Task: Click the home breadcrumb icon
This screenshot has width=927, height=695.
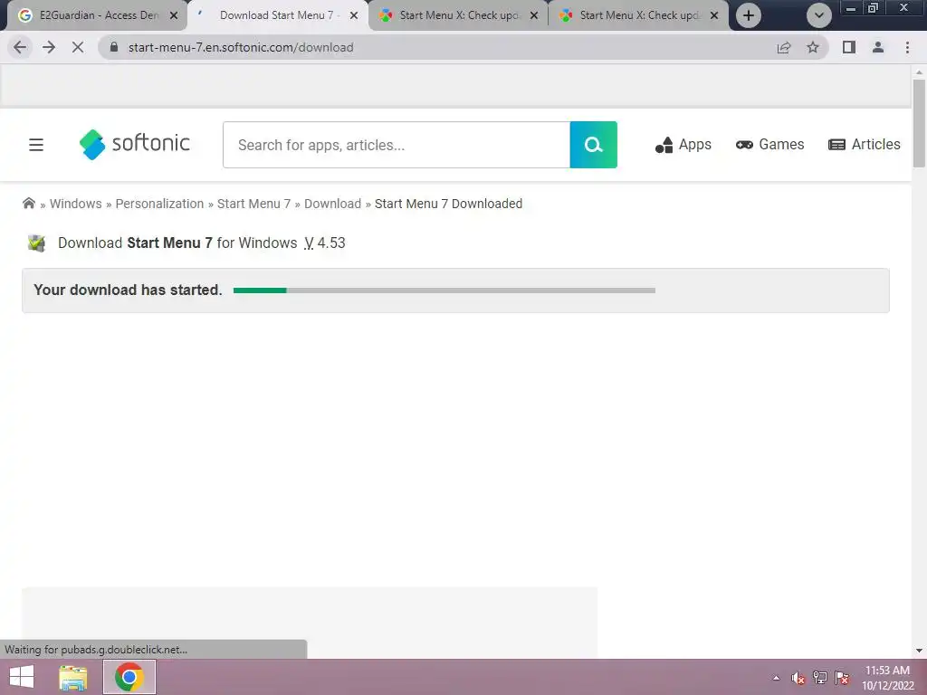Action: point(28,204)
